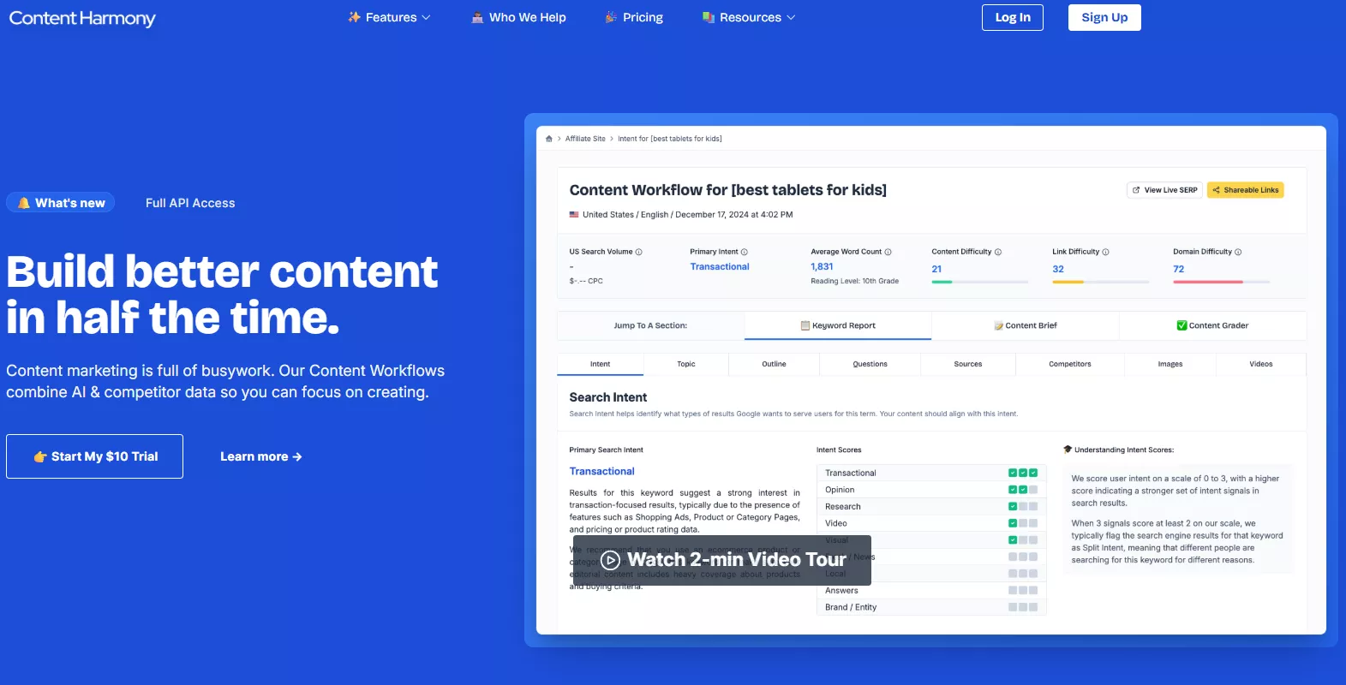
Task: Open the Pricing menu item
Action: (643, 17)
